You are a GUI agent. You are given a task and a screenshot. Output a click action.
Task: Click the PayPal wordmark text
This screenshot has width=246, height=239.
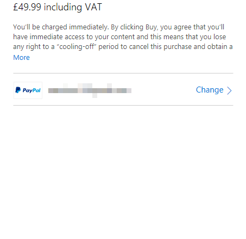pyautogui.click(x=31, y=90)
